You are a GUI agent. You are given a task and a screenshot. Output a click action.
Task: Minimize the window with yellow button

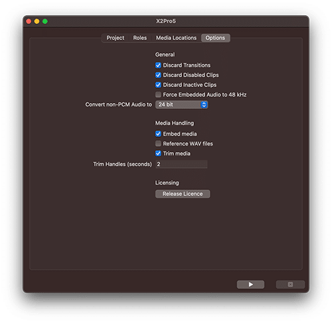click(x=37, y=21)
